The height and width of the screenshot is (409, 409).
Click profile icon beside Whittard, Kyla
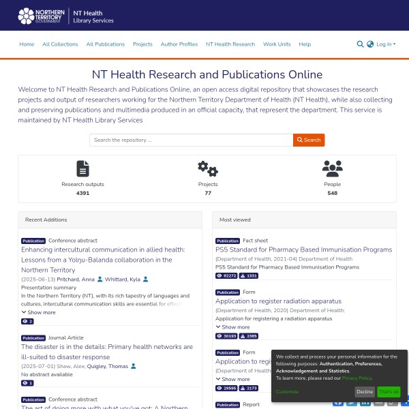coord(146,279)
